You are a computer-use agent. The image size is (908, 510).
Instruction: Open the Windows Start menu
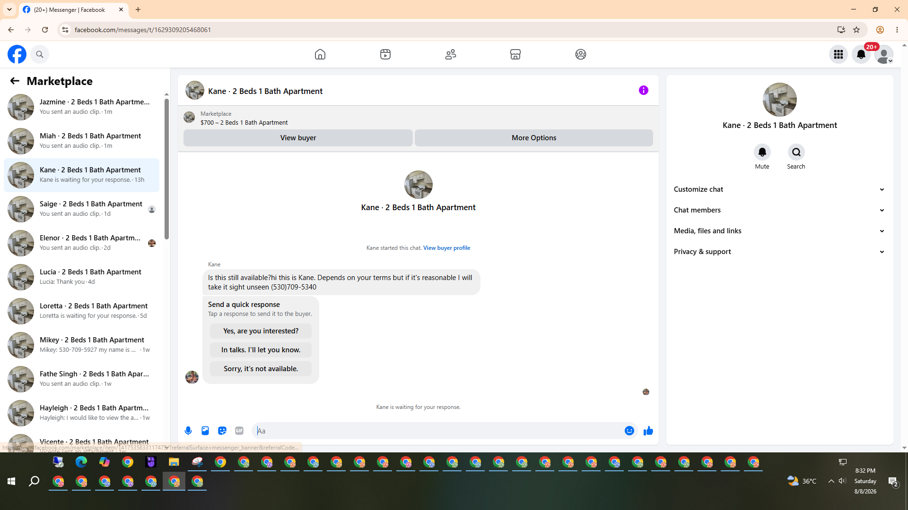[x=11, y=481]
